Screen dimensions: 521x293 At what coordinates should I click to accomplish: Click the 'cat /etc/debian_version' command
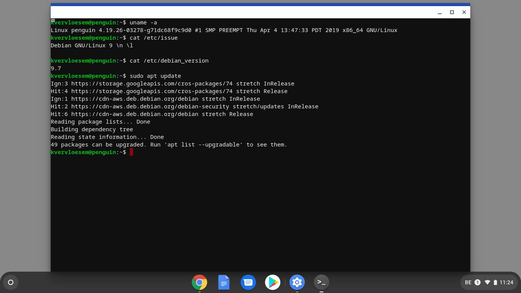[x=169, y=61]
